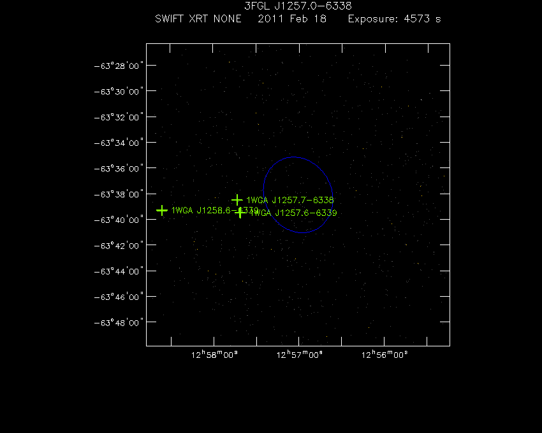
Task: Click the declination label -63°30'00"
Action: (119, 92)
